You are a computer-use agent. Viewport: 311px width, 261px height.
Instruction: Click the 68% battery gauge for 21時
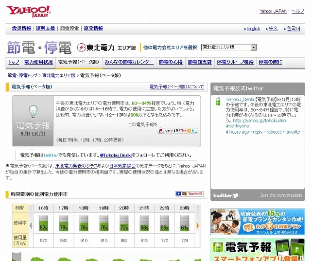(x=144, y=223)
